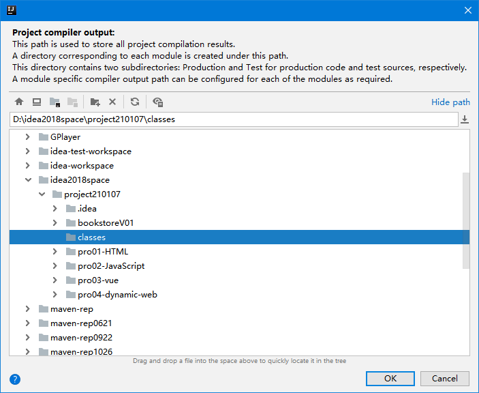479x393 pixels.
Task: Select the classes folder row
Action: (239, 237)
